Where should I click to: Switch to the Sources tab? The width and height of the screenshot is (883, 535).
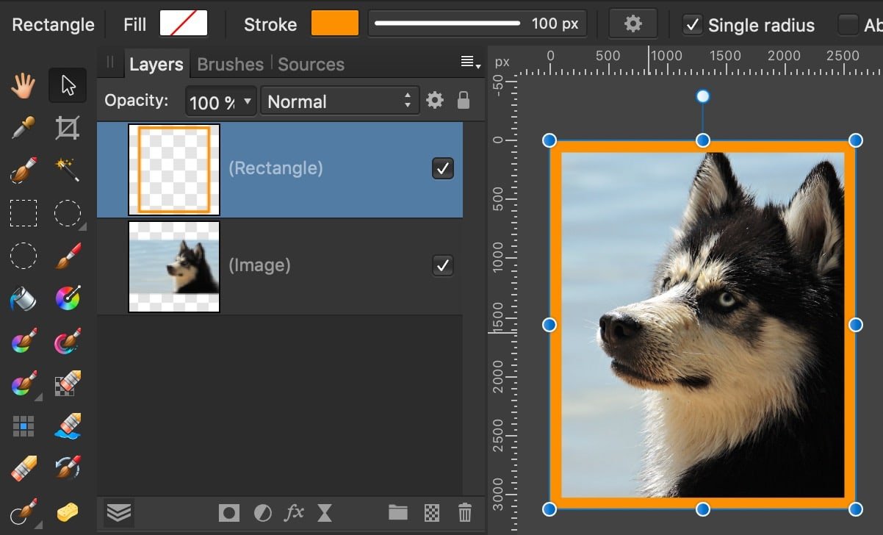(311, 64)
